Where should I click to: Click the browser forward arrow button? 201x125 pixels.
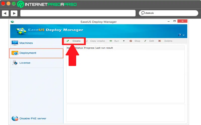[14, 13]
